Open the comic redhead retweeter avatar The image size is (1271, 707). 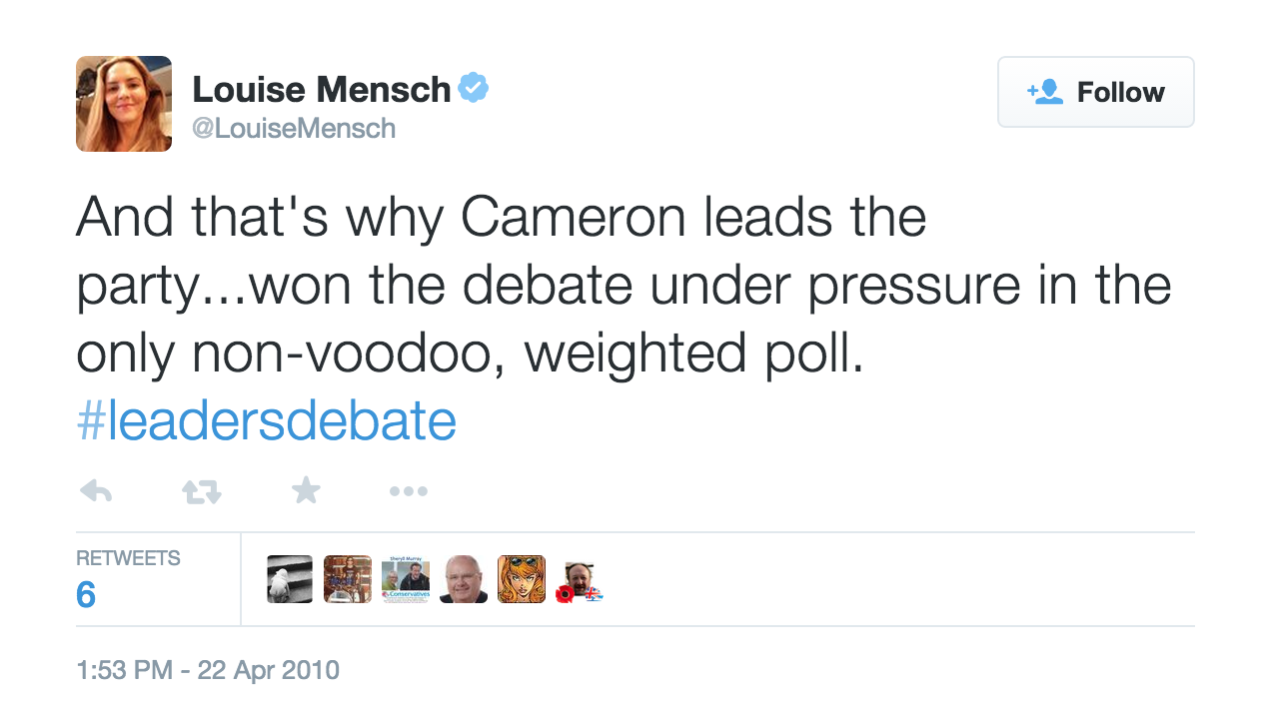point(522,579)
